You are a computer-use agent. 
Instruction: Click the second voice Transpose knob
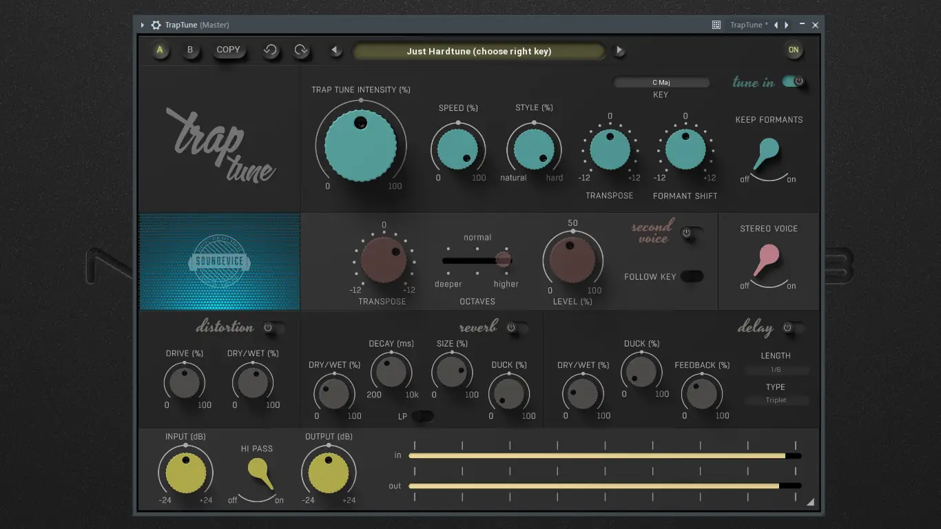click(384, 260)
